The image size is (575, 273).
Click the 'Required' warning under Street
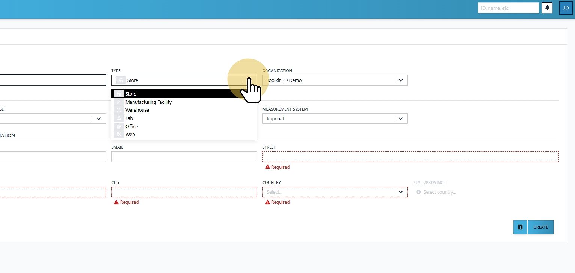(x=277, y=167)
